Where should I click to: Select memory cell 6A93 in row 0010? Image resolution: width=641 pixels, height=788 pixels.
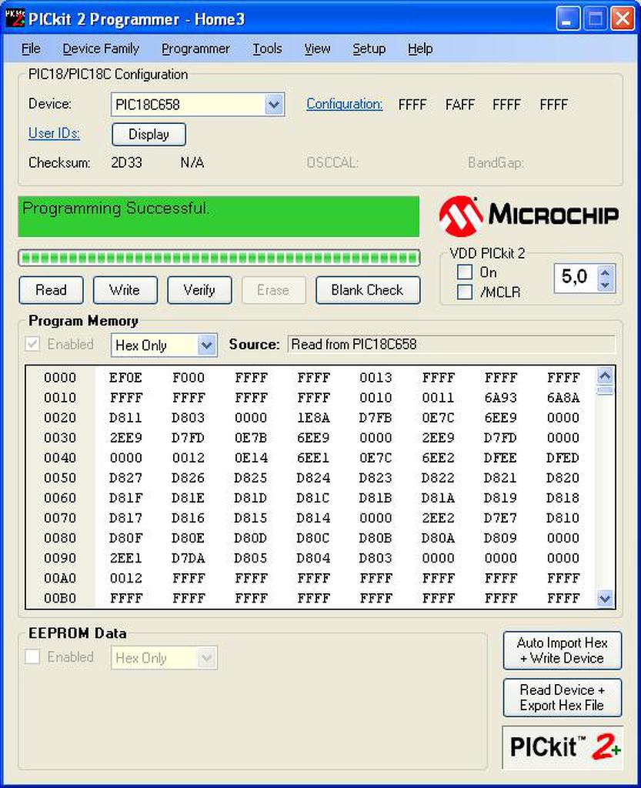click(x=501, y=398)
